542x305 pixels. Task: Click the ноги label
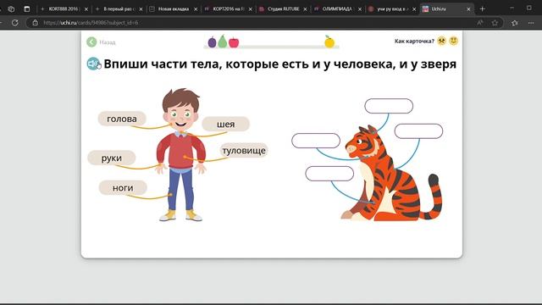coord(123,187)
